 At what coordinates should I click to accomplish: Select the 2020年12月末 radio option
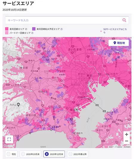[54, 154]
